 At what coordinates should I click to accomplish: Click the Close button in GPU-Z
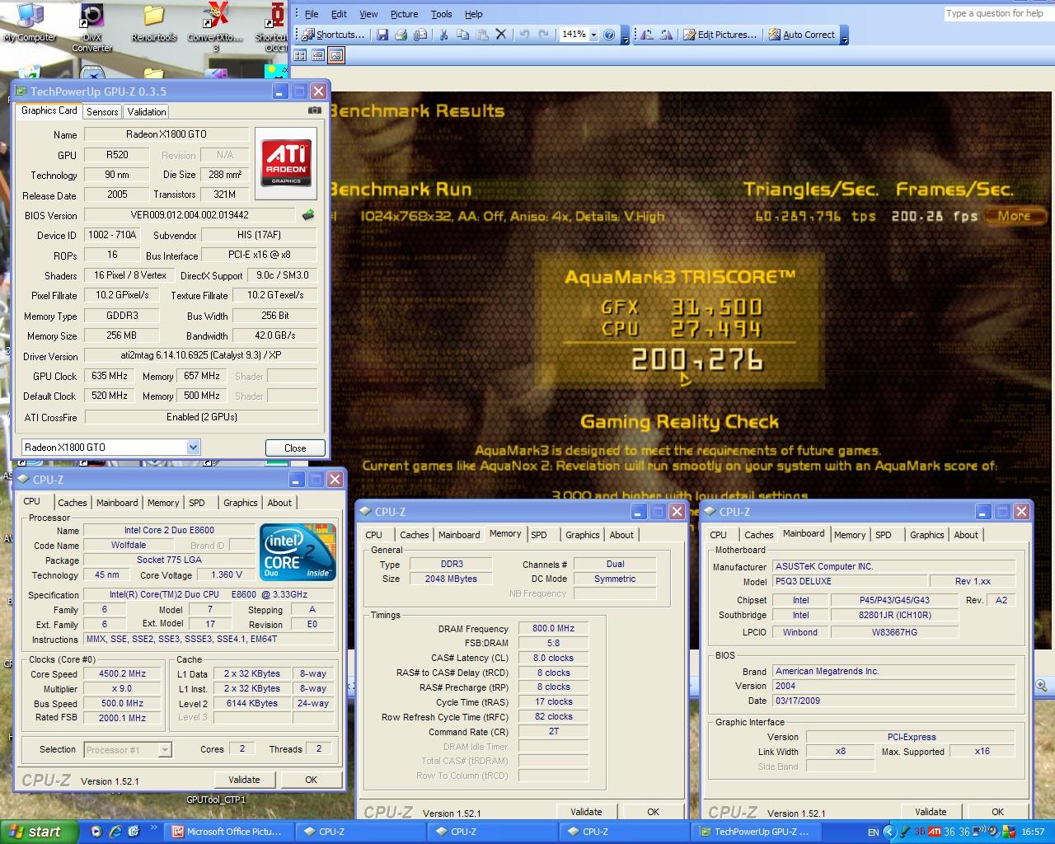click(295, 448)
